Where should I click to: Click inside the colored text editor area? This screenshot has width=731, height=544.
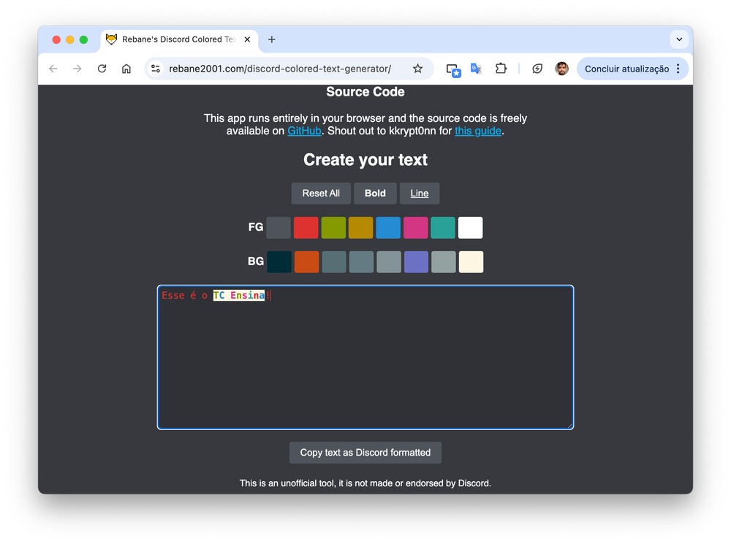point(365,365)
